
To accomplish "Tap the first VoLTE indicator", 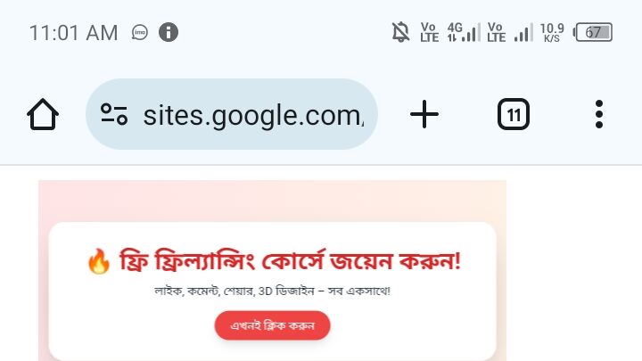I will coord(429,32).
